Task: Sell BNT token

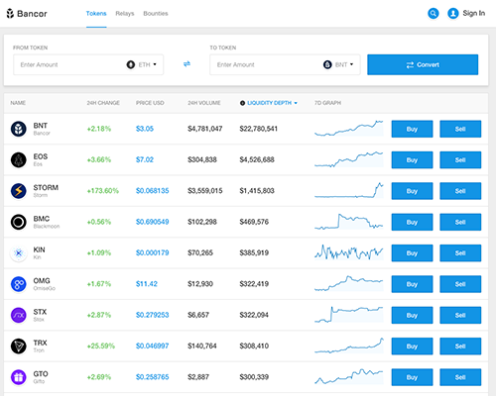Action: 460,129
